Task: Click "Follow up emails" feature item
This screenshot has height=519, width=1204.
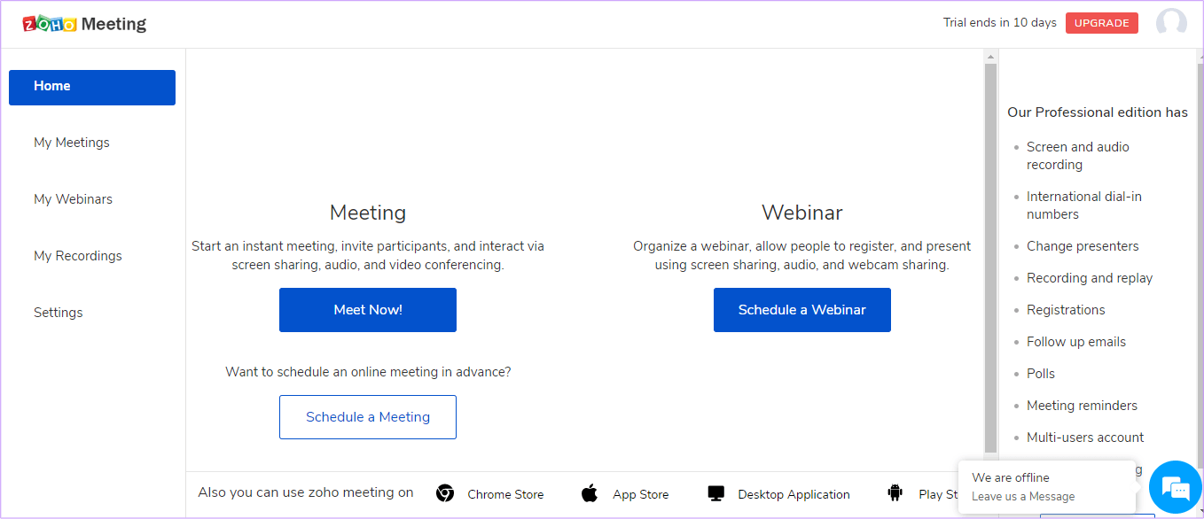Action: 1076,342
